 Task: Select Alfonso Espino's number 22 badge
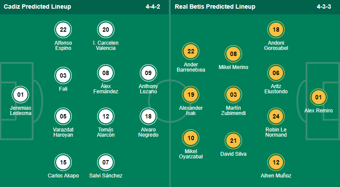coord(63,30)
